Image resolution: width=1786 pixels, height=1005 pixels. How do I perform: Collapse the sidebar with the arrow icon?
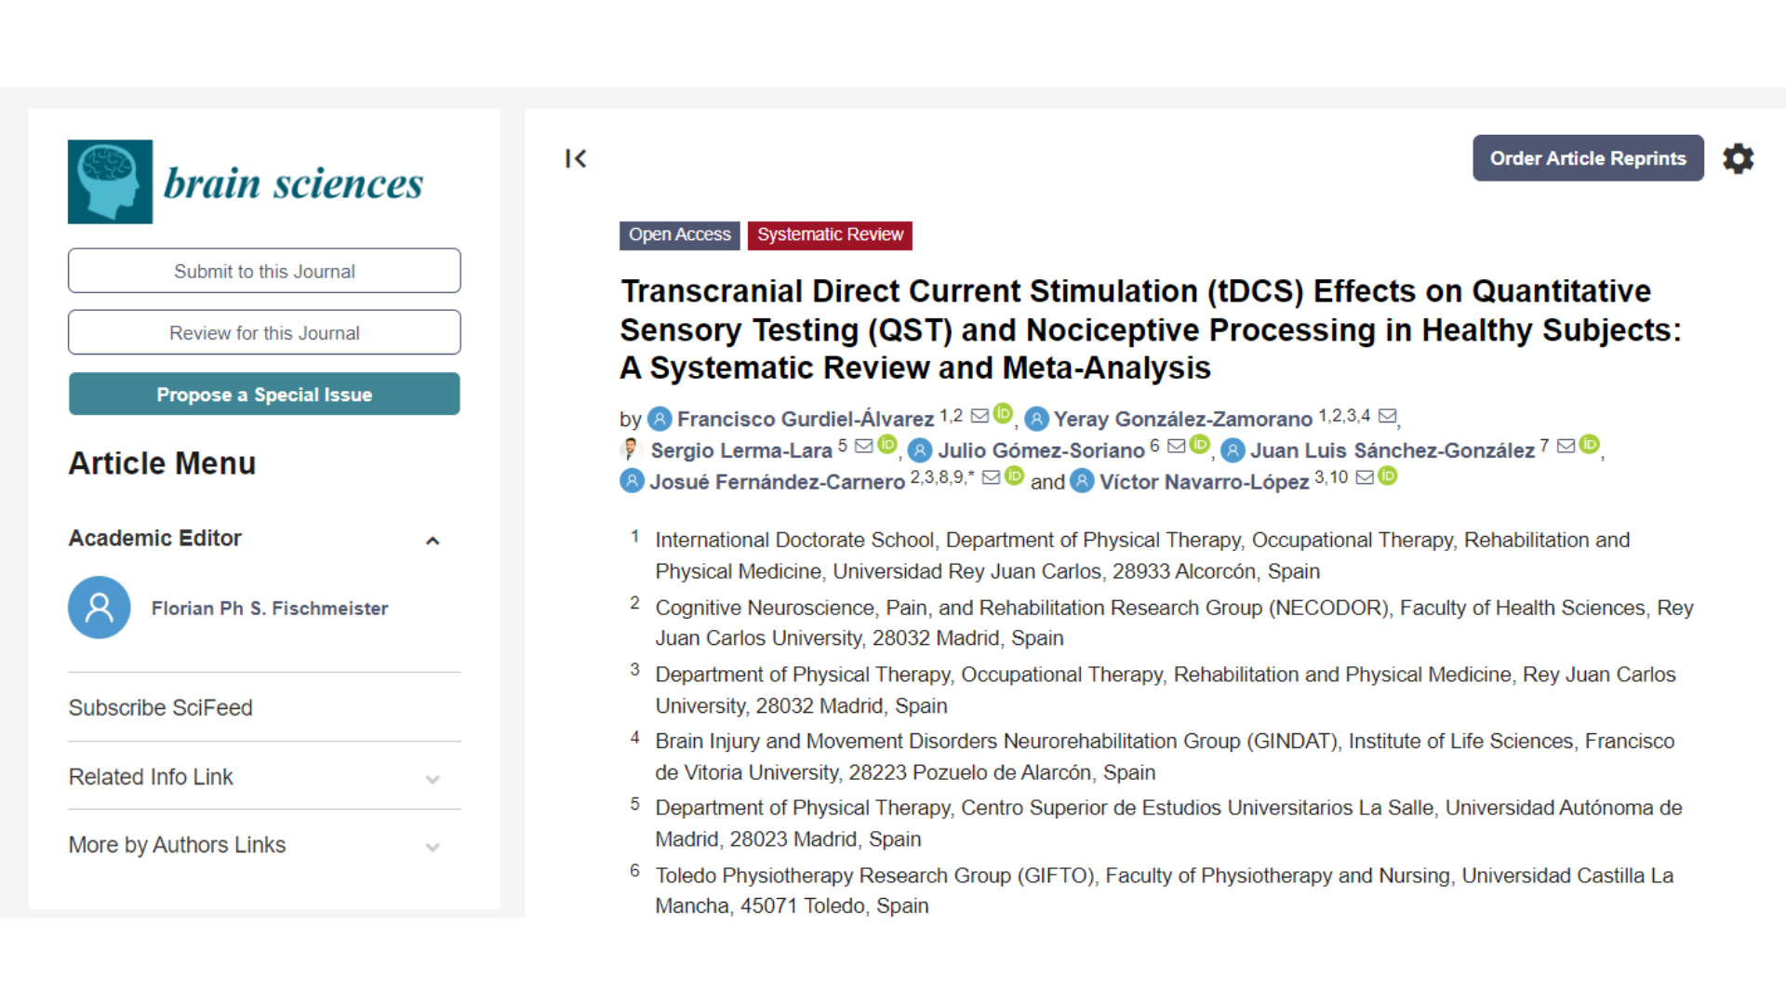click(x=576, y=159)
